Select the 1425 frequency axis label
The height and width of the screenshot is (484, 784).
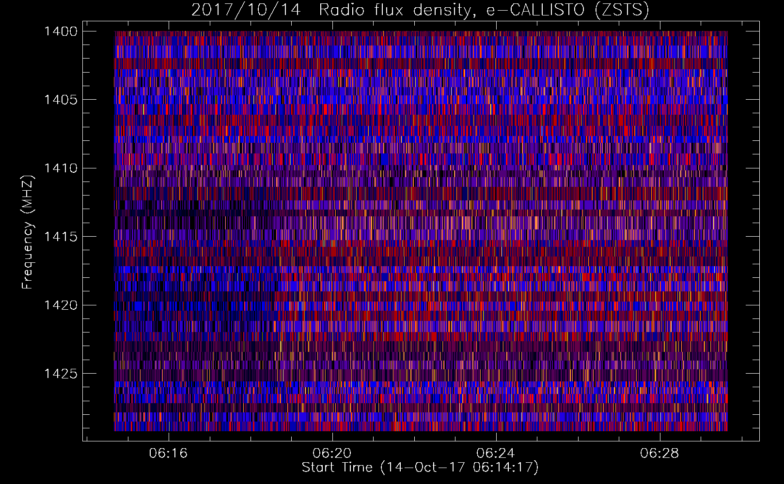61,374
